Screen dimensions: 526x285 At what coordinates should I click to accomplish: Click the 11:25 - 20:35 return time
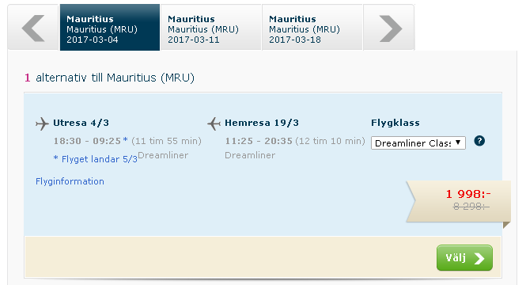tap(259, 141)
